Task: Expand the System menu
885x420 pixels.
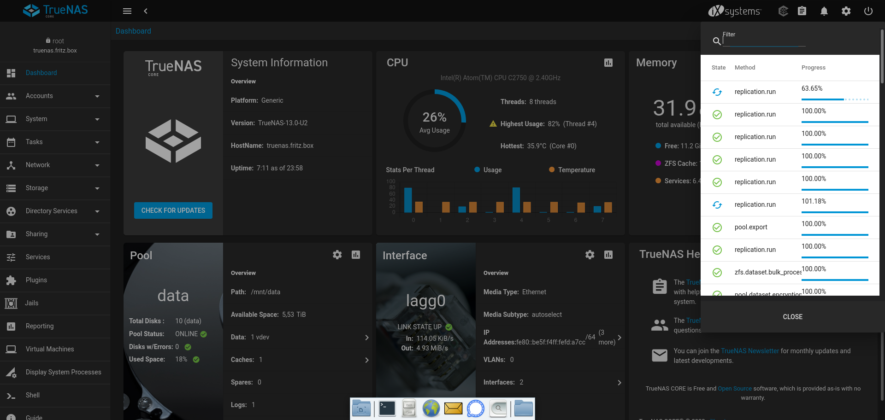Action: [55, 119]
